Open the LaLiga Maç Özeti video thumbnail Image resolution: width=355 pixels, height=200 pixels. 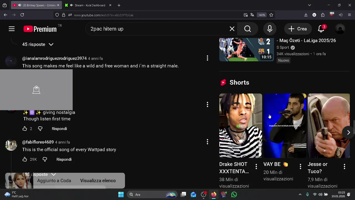point(247,49)
